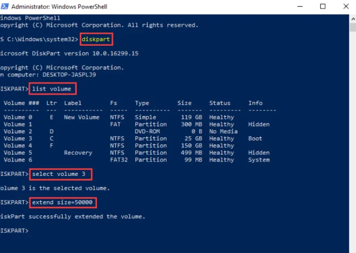Image resolution: width=356 pixels, height=253 pixels.
Task: Click the 'New Volume' label
Action: pos(82,117)
